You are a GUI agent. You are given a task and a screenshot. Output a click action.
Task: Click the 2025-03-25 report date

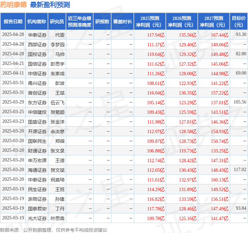[x=13, y=112]
